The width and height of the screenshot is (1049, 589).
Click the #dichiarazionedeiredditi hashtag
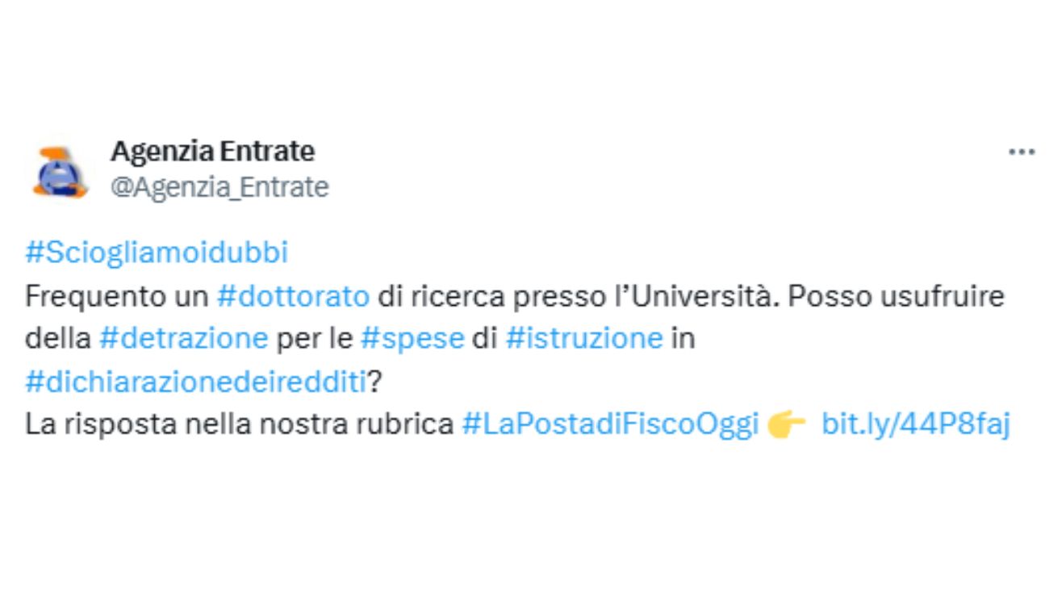tap(196, 382)
